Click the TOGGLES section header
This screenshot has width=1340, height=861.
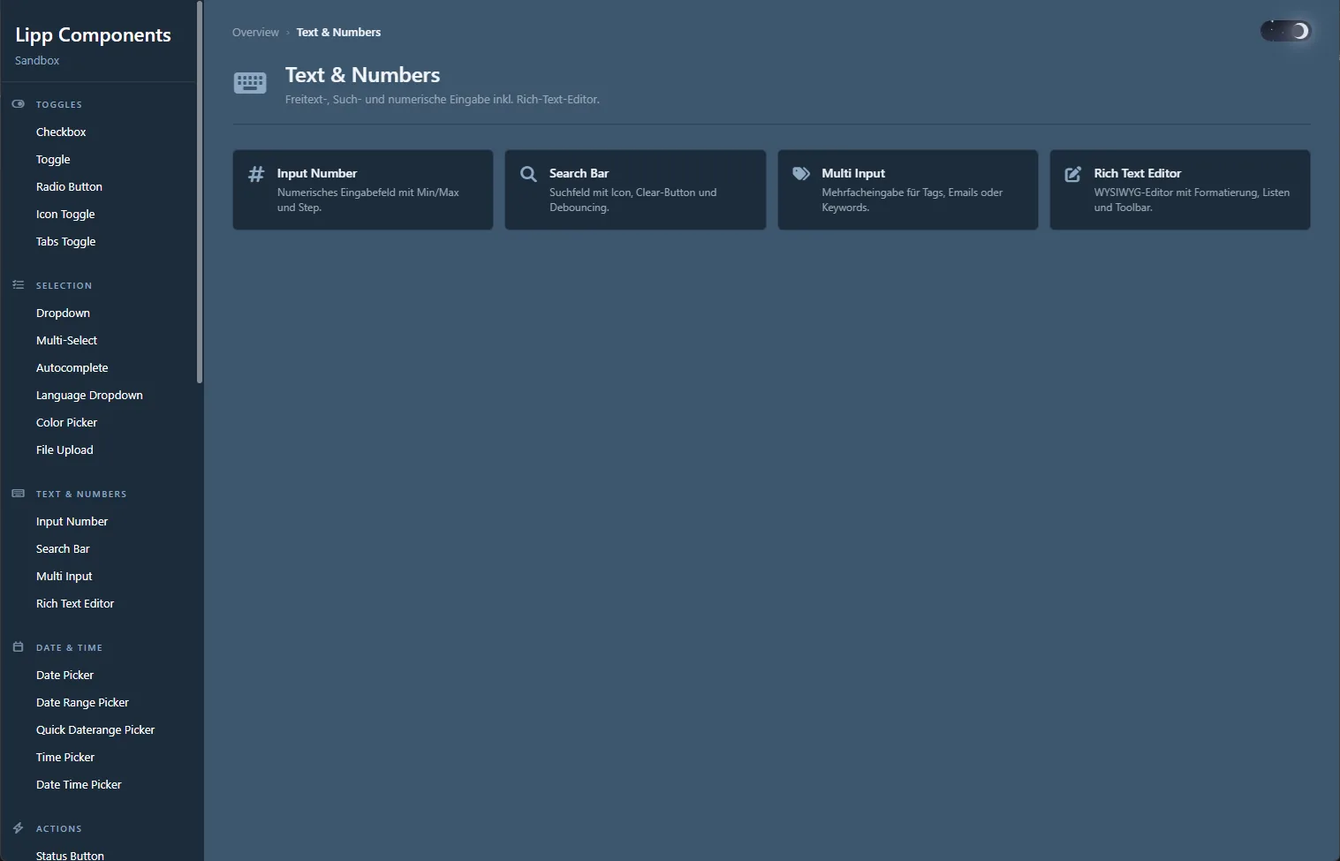click(x=58, y=105)
